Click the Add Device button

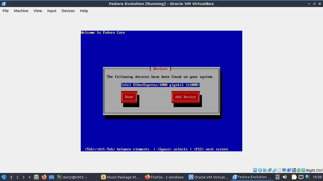185,97
